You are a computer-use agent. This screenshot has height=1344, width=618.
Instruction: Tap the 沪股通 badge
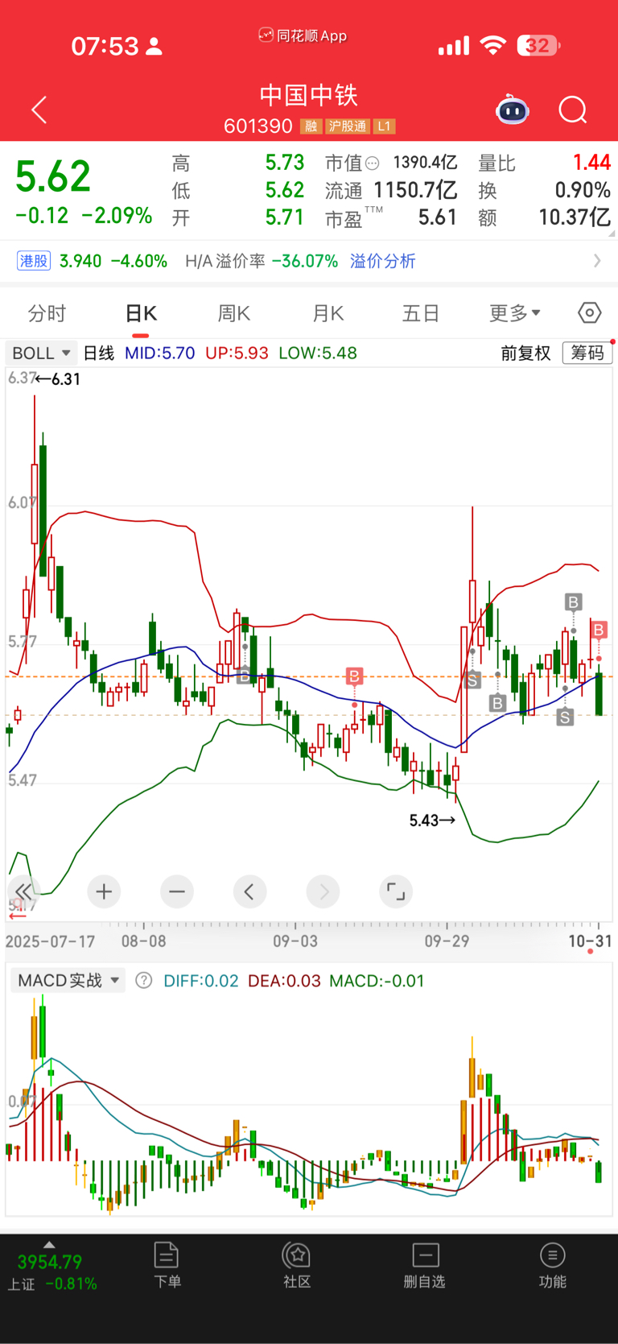pos(348,126)
